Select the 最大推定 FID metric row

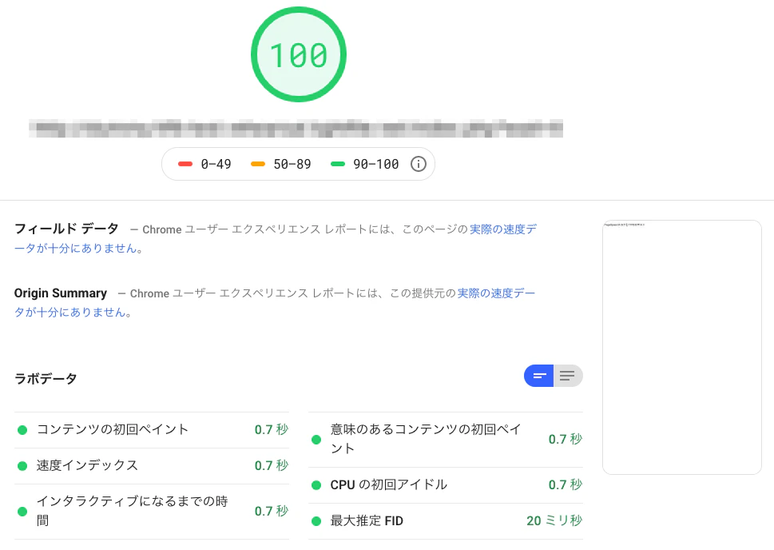point(445,521)
